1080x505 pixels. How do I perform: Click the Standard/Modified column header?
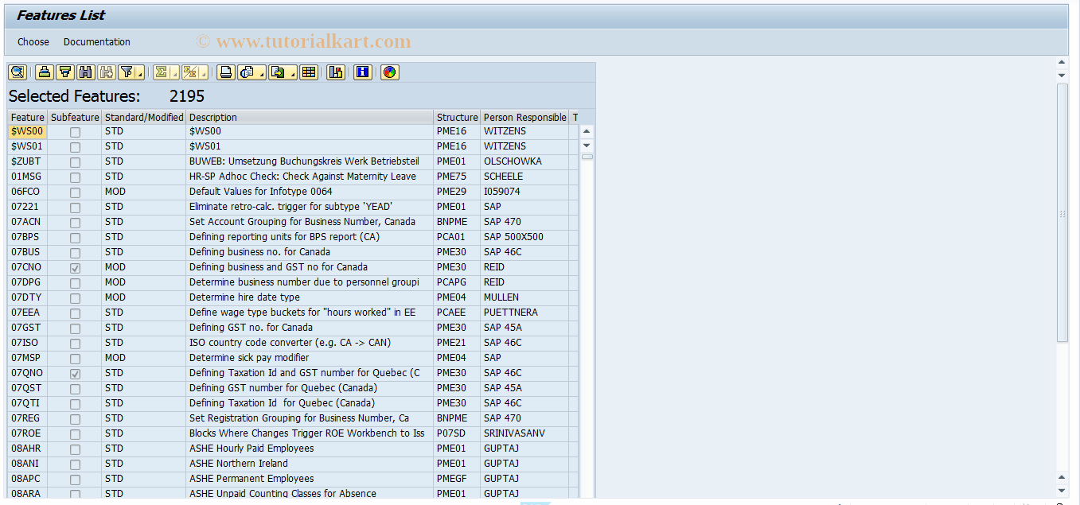tap(144, 117)
